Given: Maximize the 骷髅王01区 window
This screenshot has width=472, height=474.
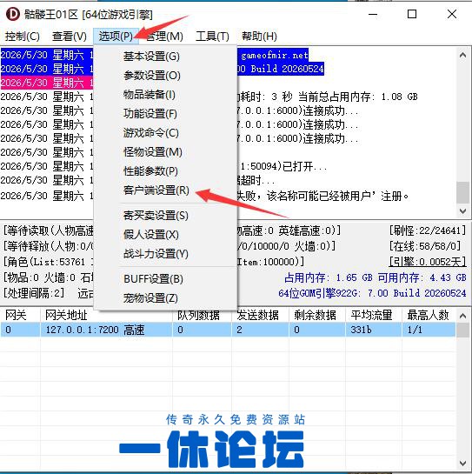Looking at the screenshot, I should click(412, 14).
